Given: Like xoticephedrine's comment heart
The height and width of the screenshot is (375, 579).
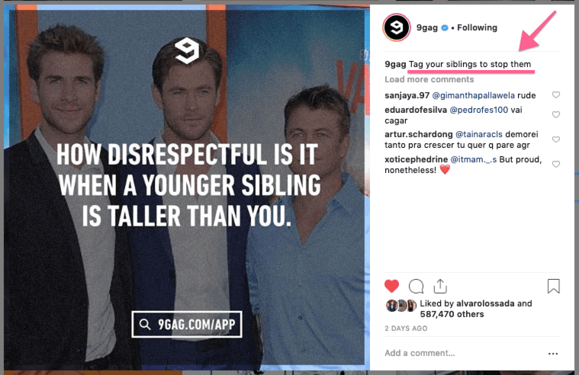Looking at the screenshot, I should [556, 164].
